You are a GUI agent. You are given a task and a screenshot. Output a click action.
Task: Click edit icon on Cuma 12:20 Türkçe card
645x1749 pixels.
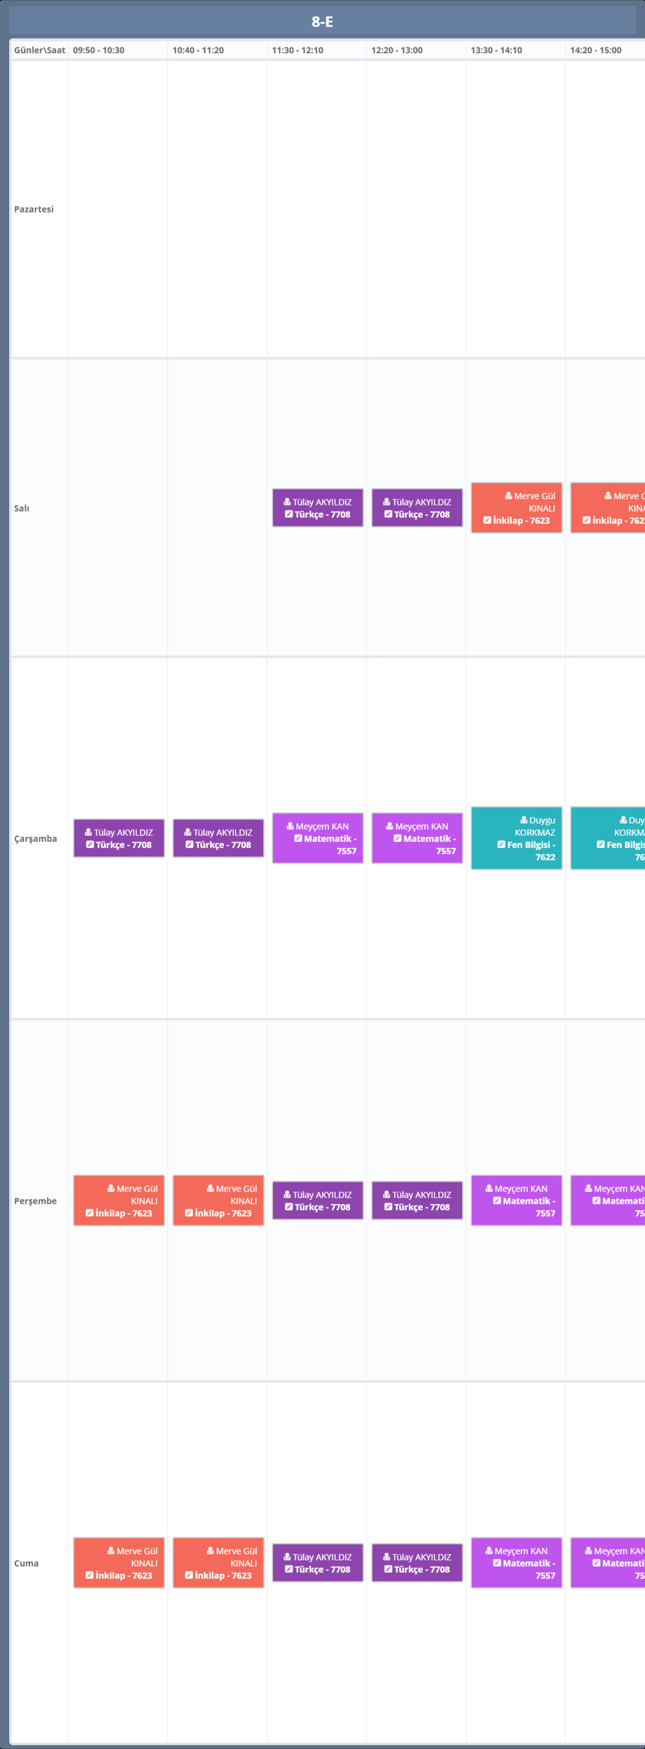coord(388,1569)
